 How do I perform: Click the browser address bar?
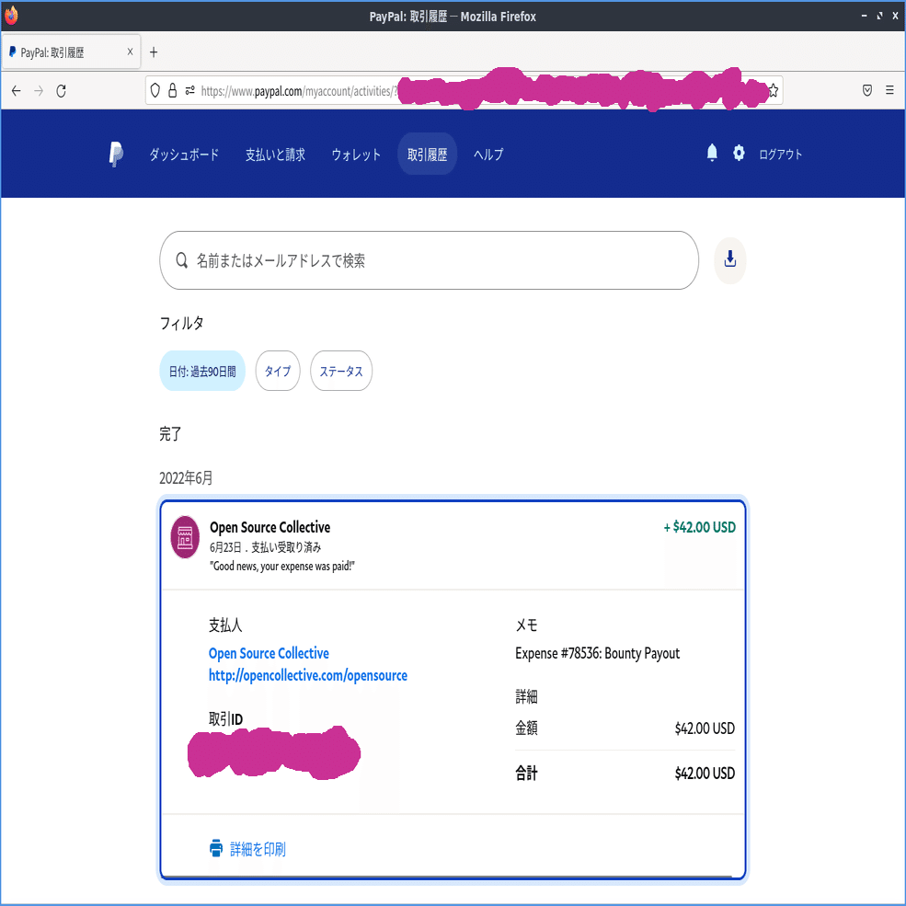(464, 91)
